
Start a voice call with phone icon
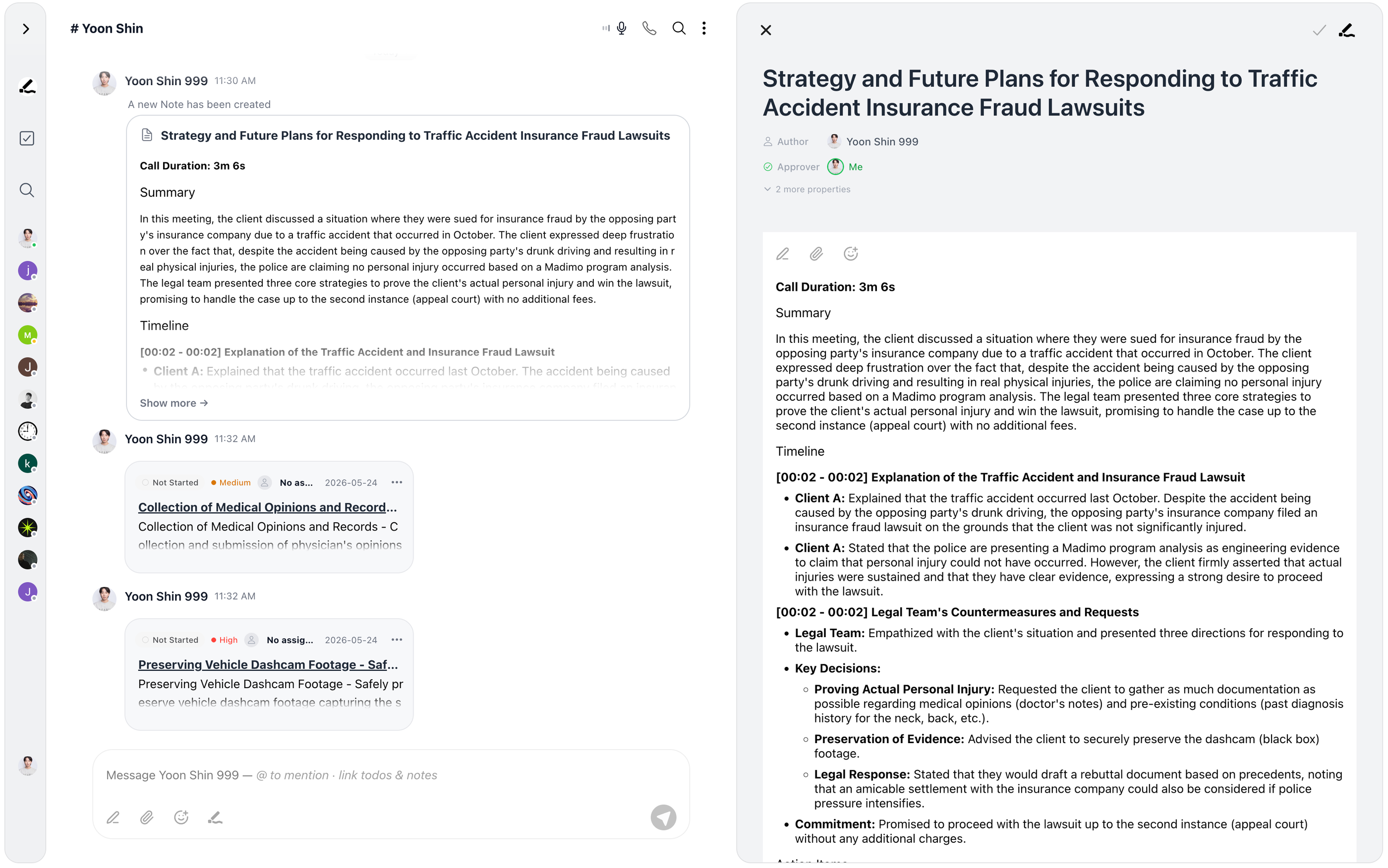pyautogui.click(x=649, y=28)
